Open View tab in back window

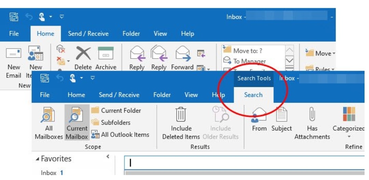160,34
